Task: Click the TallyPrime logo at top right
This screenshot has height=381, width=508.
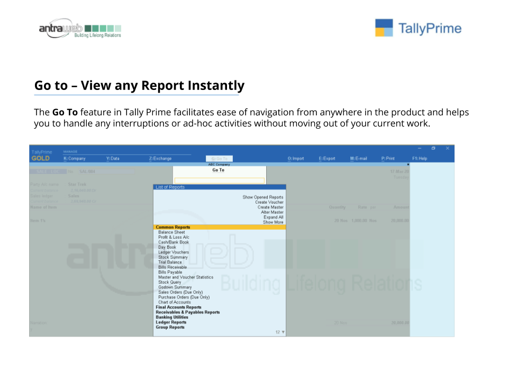Action: [x=418, y=28]
